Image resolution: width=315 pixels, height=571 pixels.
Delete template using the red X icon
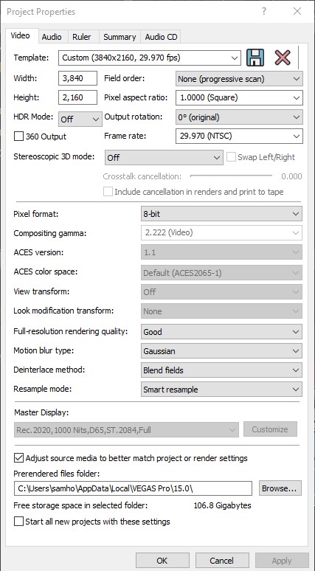click(x=283, y=58)
